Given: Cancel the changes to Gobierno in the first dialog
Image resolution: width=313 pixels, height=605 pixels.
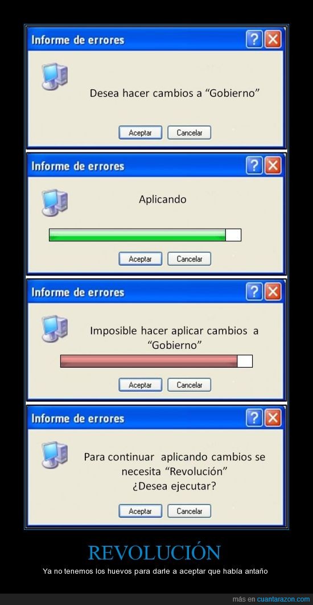Looking at the screenshot, I should [x=190, y=133].
